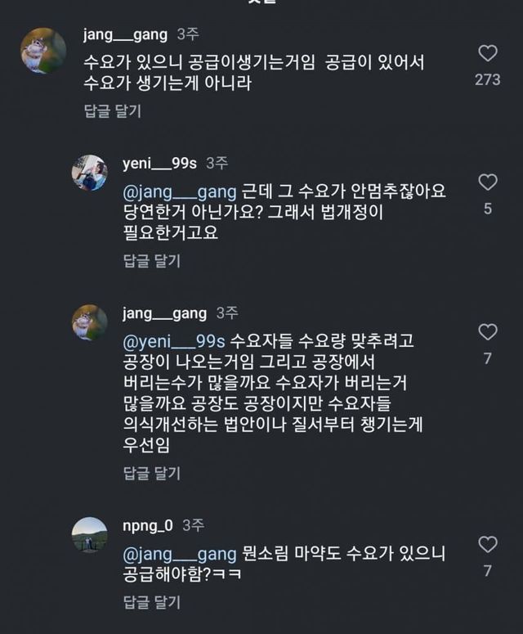Open the jang___gang username on the top comment
523x634 pixels.
(x=126, y=34)
